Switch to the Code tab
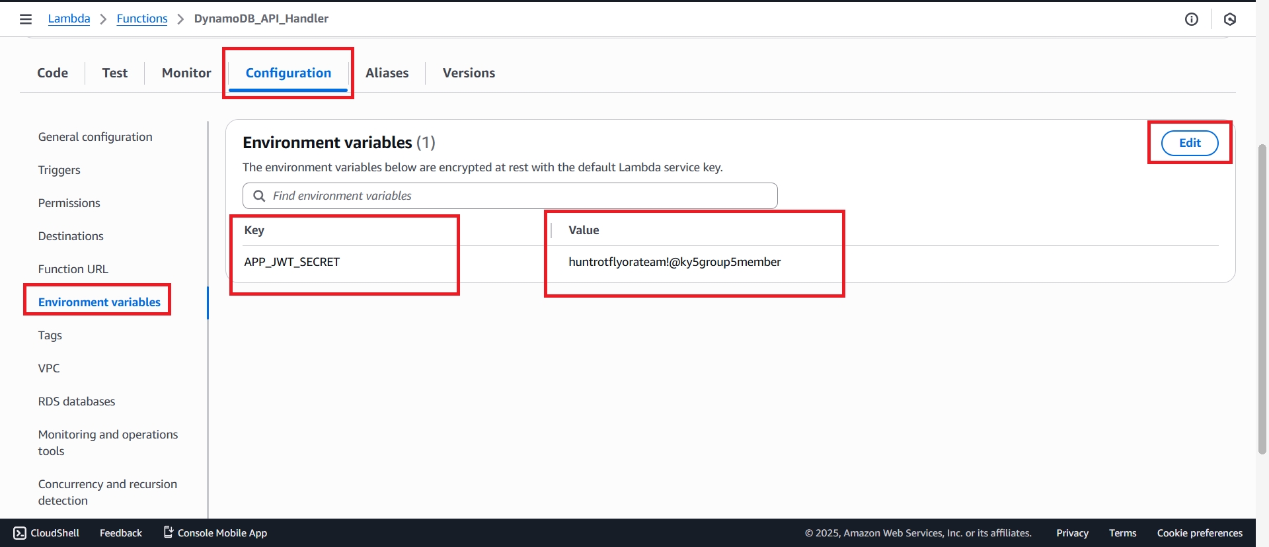This screenshot has height=547, width=1269. pos(52,73)
